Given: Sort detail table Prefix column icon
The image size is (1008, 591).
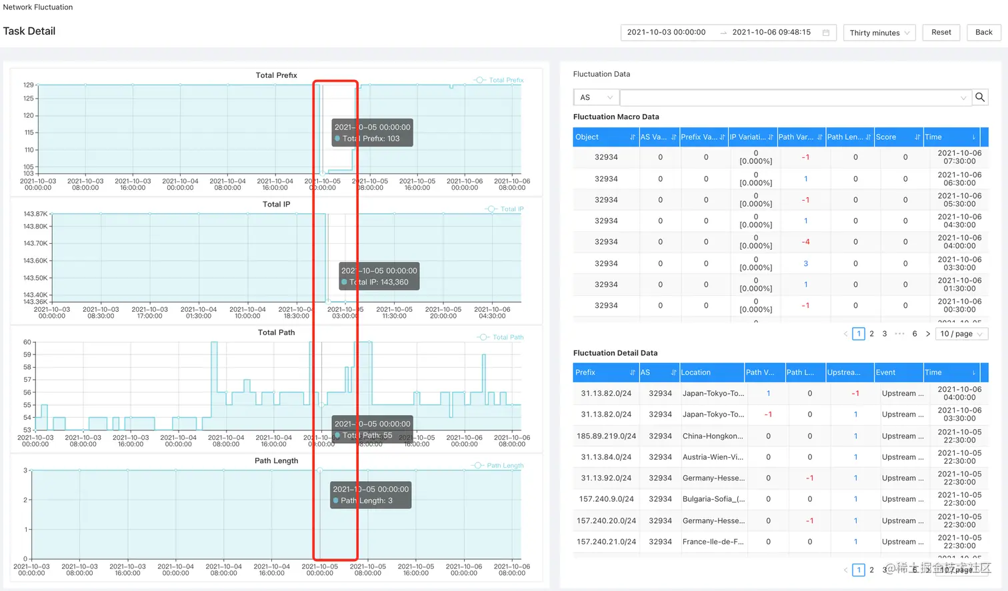Looking at the screenshot, I should click(x=633, y=372).
